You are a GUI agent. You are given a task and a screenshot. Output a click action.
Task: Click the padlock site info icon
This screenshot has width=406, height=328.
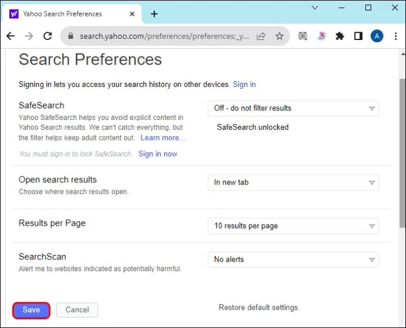click(71, 36)
